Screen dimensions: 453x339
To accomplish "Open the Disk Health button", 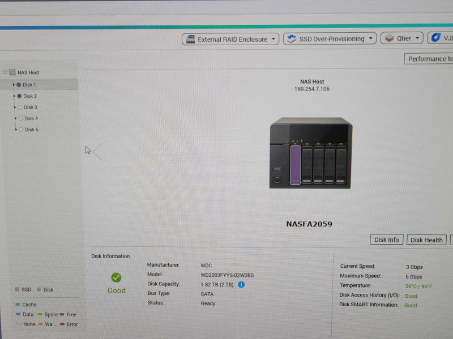I will coord(426,240).
